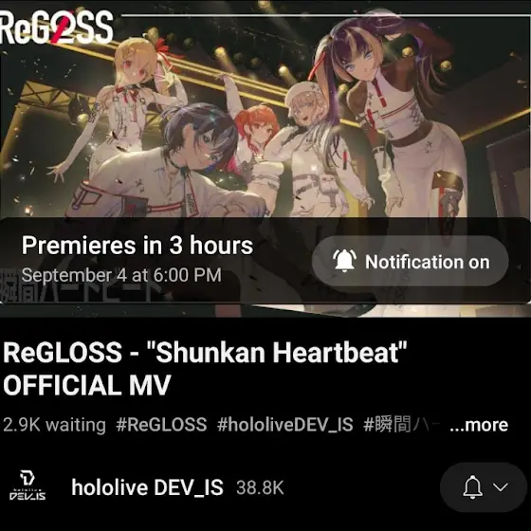The height and width of the screenshot is (531, 531).
Task: Click the OFFICIAL MV line of the title
Action: [86, 385]
